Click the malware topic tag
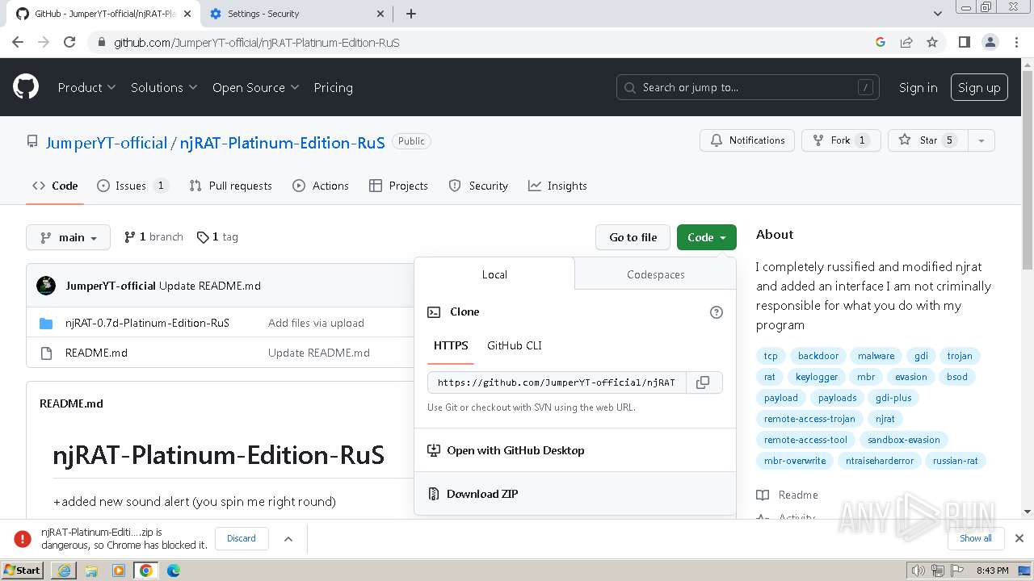 876,356
